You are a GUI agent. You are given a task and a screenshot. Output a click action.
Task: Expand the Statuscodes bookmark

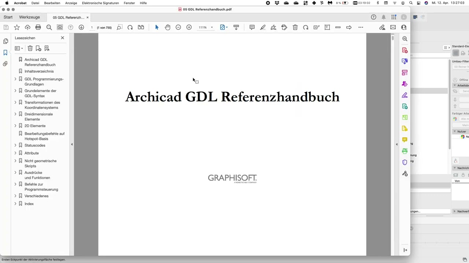(x=15, y=145)
